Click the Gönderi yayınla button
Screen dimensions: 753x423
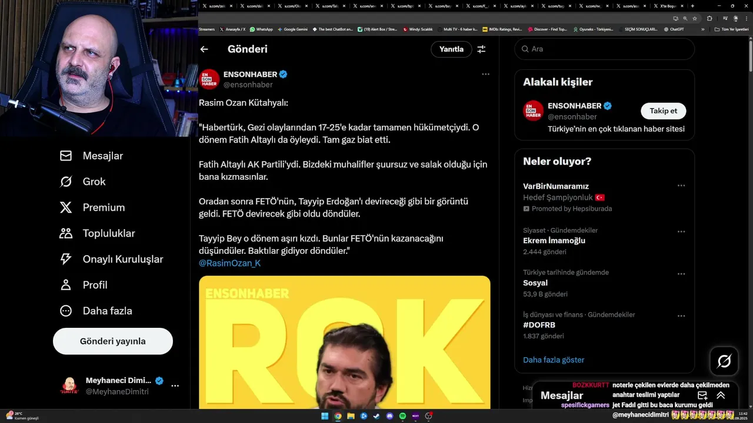coord(113,341)
